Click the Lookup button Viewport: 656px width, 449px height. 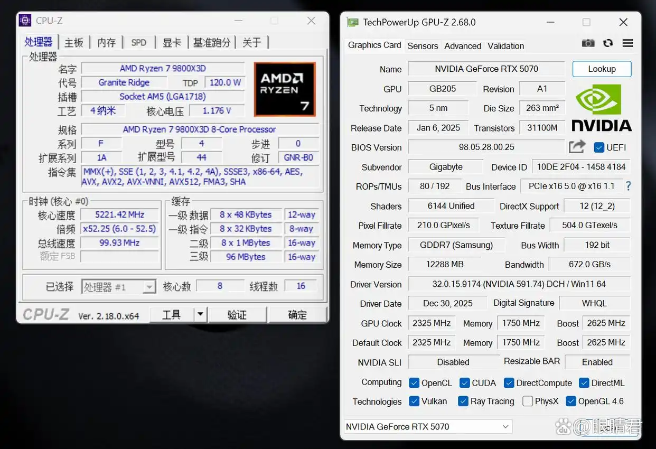pos(602,69)
